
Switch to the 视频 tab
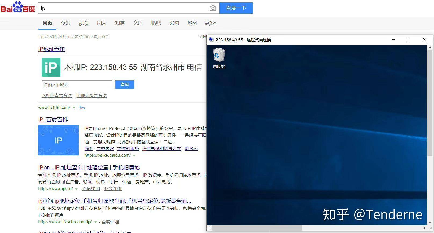coord(84,23)
